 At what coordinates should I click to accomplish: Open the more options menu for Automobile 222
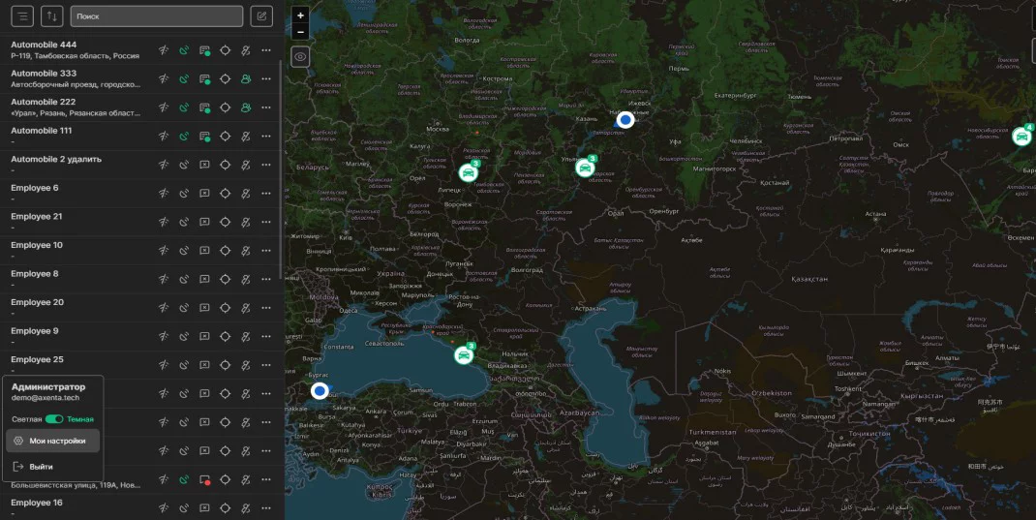coord(266,107)
